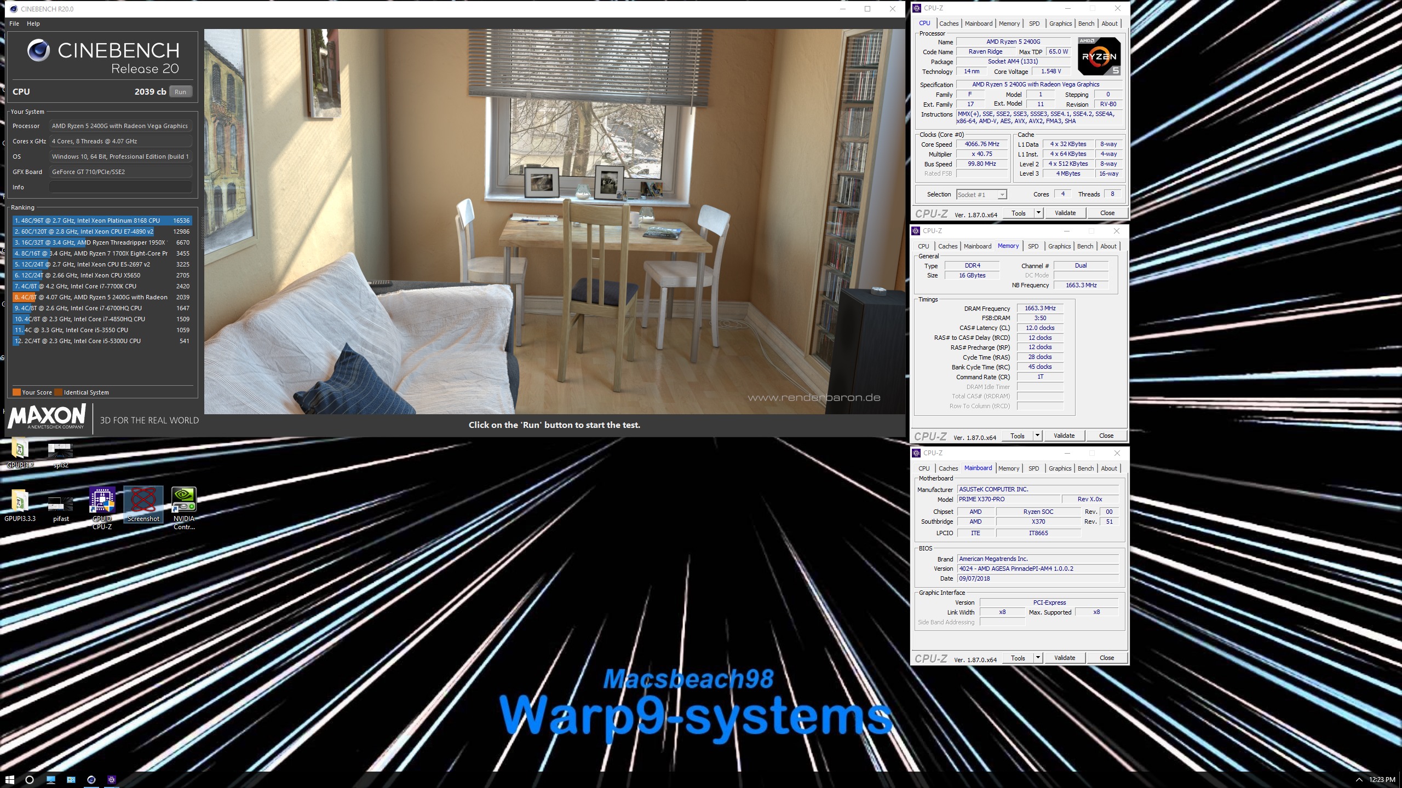1402x788 pixels.
Task: Expand the Tools arrow in the bottom CPU-Z window
Action: pos(1038,658)
